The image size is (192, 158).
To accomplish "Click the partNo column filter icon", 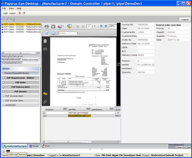I will point(88,109).
